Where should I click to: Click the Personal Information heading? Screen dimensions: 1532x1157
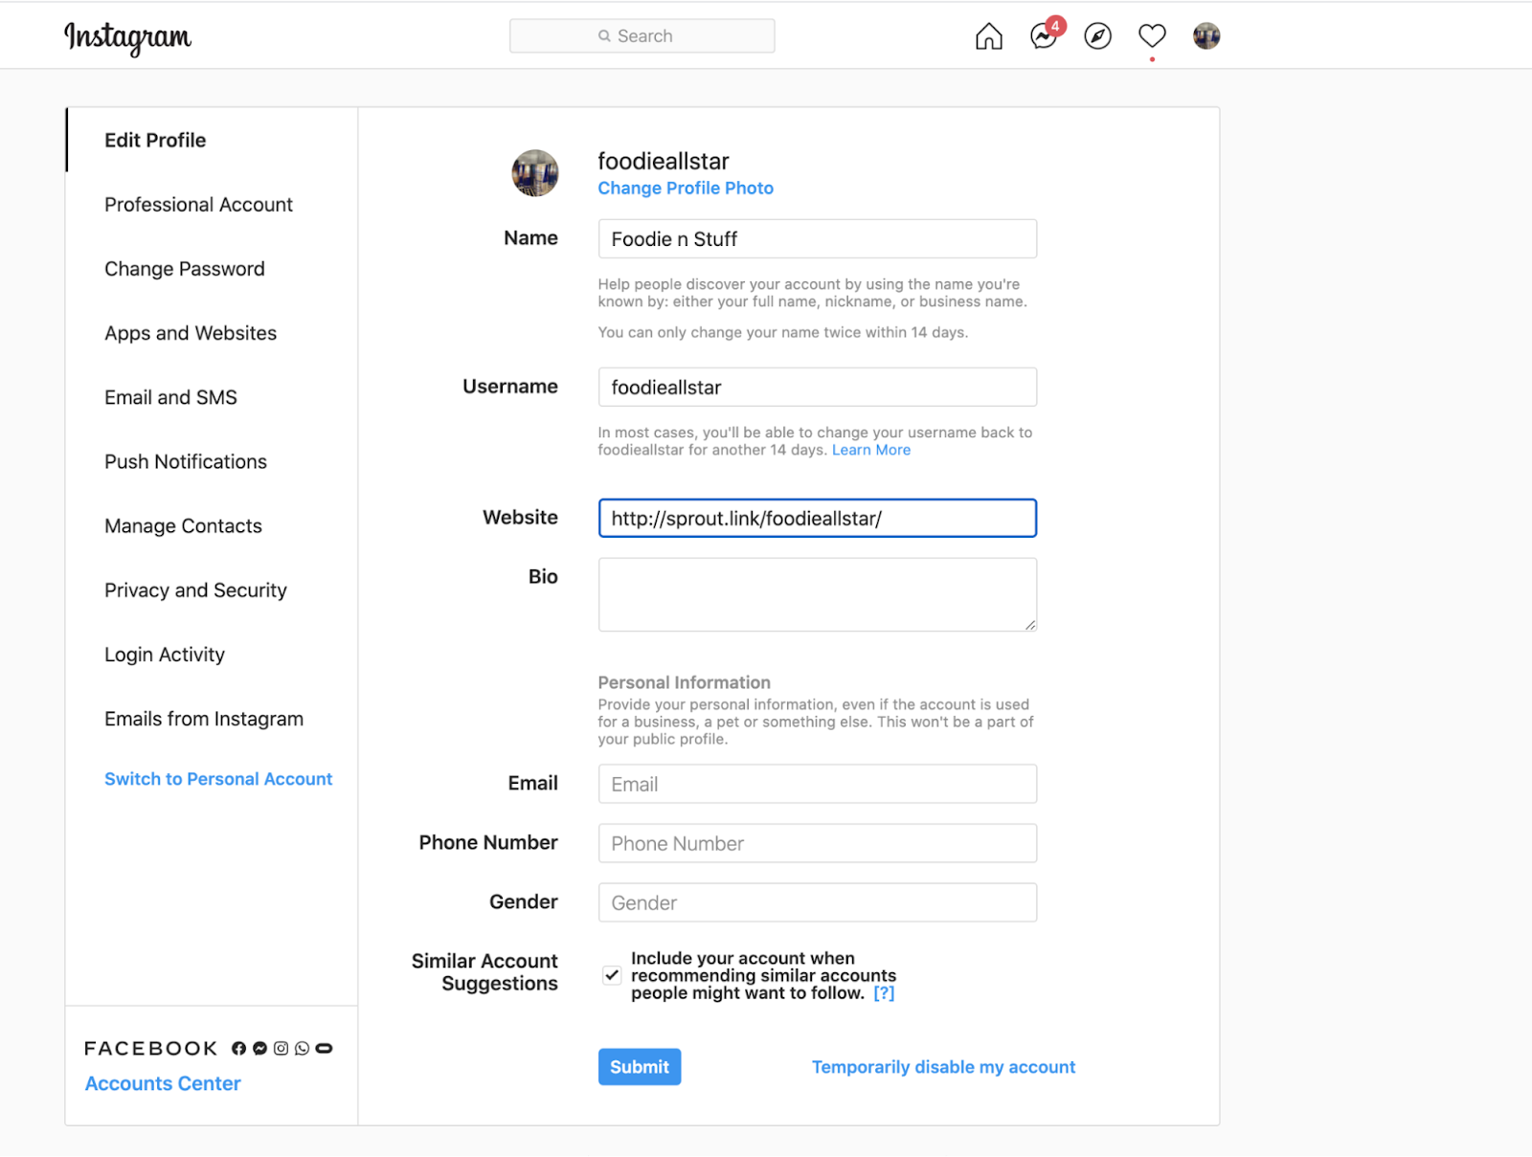tap(684, 682)
